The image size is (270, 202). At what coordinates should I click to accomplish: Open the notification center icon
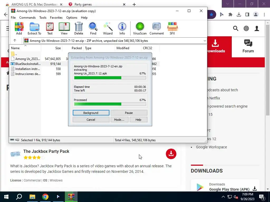point(262,197)
